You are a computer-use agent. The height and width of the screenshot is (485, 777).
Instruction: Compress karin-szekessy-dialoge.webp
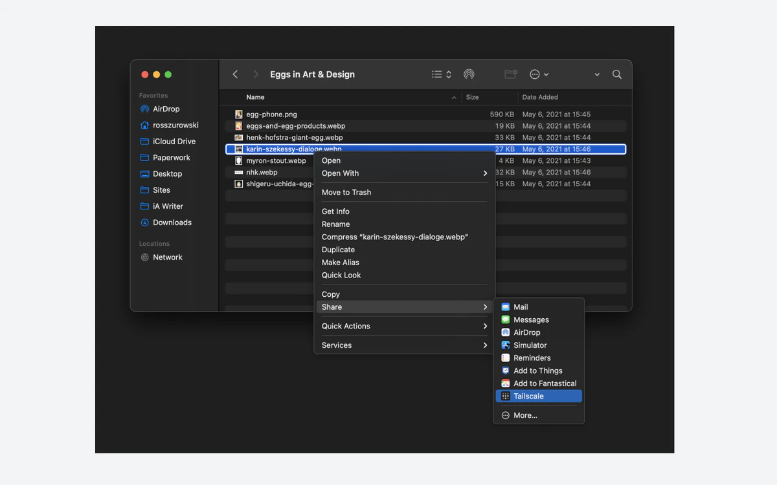tap(405, 237)
